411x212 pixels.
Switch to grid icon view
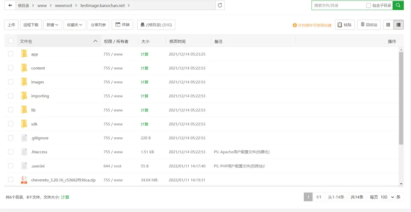[388, 25]
